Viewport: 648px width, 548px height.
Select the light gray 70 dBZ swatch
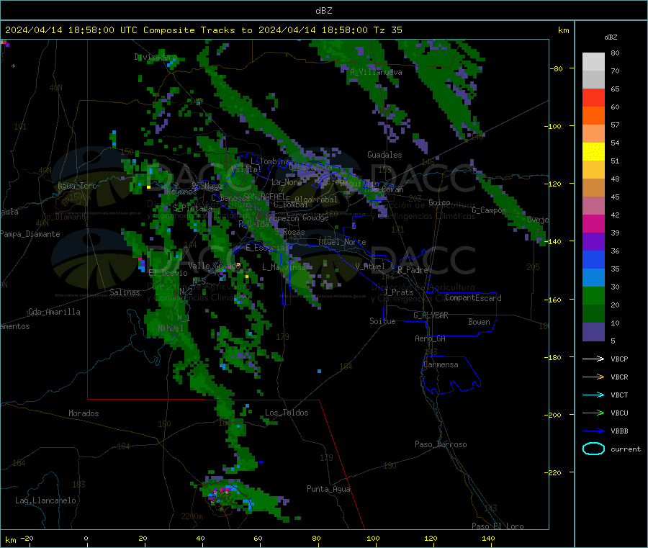(593, 62)
